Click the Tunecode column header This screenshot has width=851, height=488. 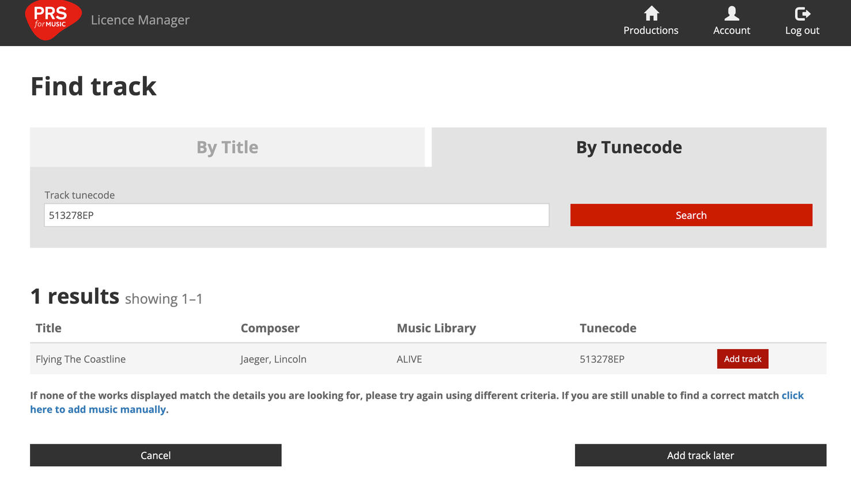tap(608, 328)
